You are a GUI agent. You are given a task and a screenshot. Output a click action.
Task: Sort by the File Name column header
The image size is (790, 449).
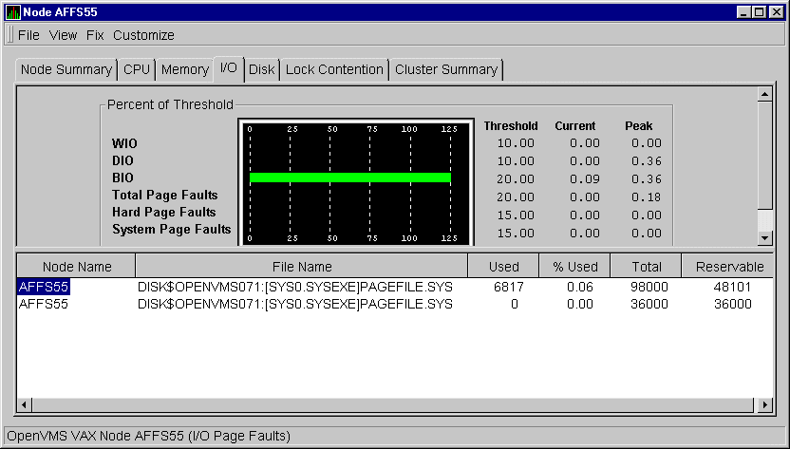pyautogui.click(x=301, y=267)
